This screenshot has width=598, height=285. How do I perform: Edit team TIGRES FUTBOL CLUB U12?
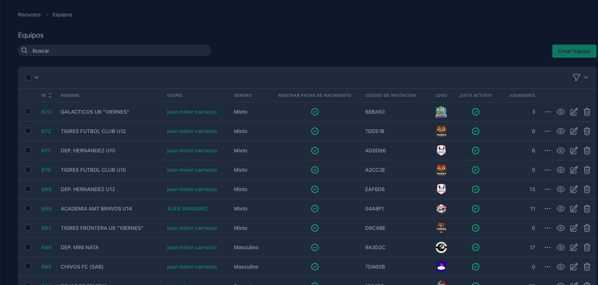[574, 131]
